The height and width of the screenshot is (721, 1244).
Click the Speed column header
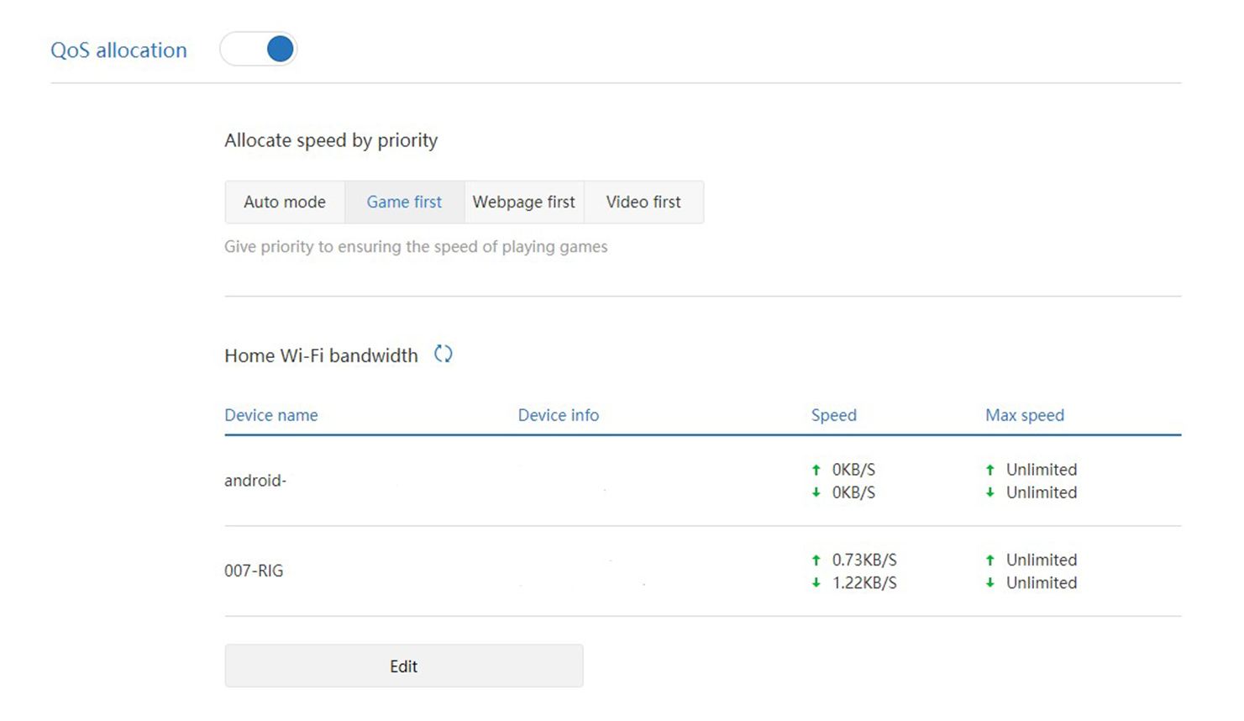click(833, 415)
